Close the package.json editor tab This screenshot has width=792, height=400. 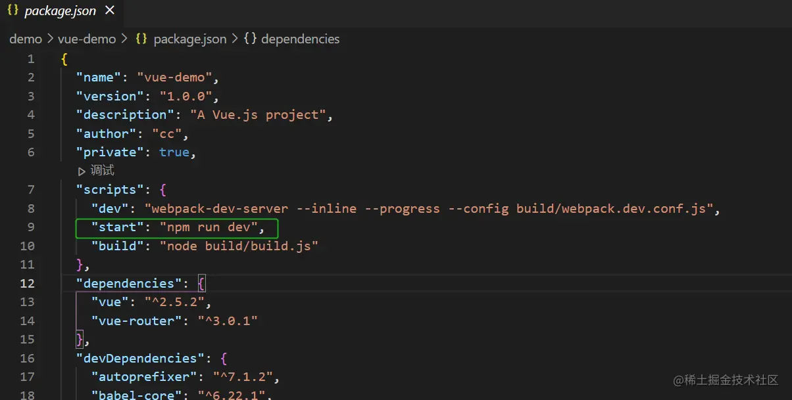click(x=110, y=11)
